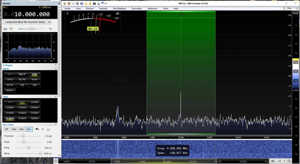Select LSB demodulation mode
The height and width of the screenshot is (164, 300).
coord(22,85)
